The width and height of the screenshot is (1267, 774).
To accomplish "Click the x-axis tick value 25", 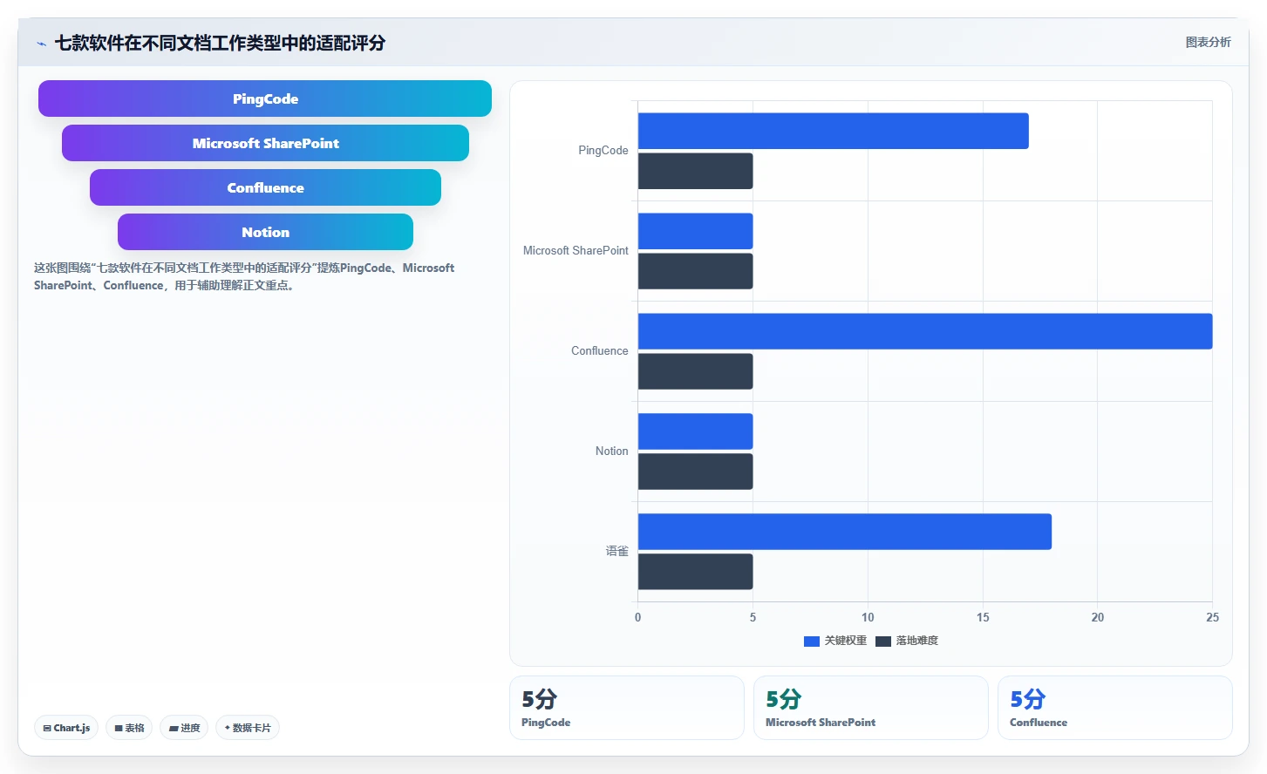I will click(1212, 617).
